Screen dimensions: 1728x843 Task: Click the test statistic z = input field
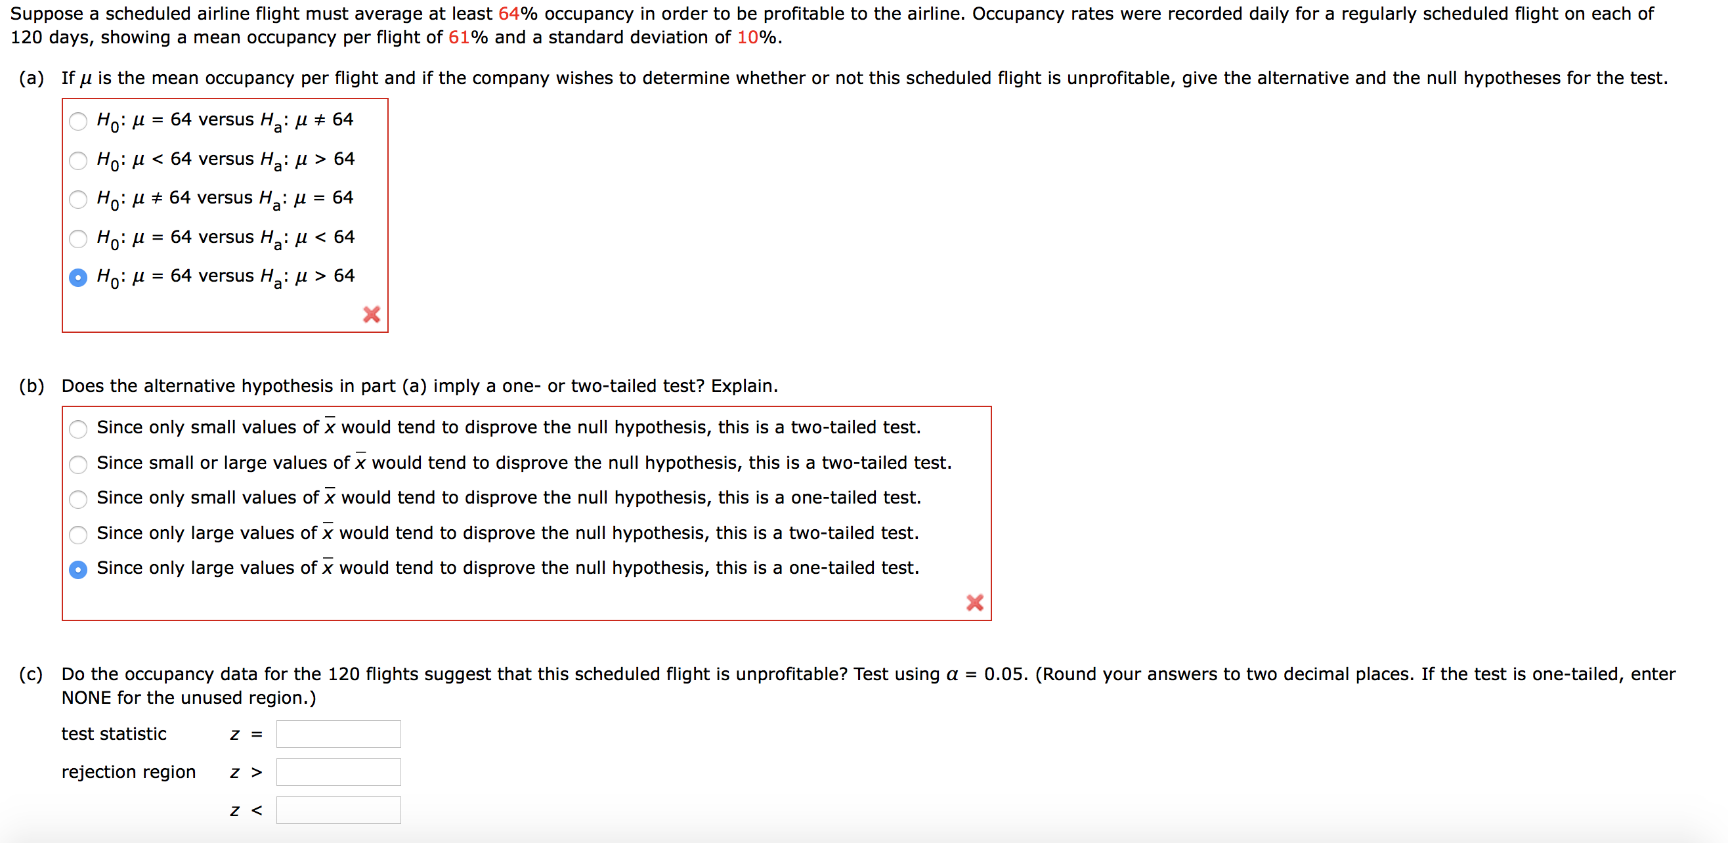tap(338, 735)
